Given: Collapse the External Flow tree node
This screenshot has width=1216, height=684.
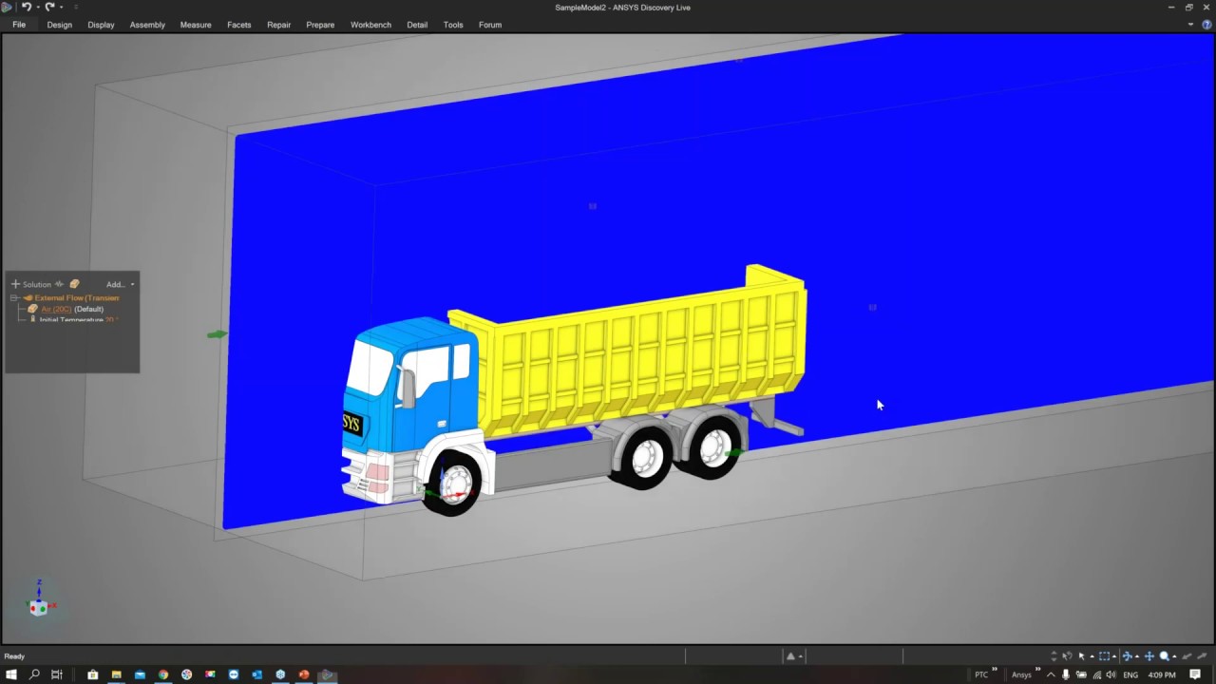Looking at the screenshot, I should tap(14, 297).
